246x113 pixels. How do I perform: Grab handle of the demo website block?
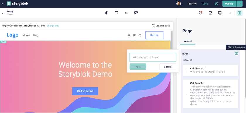point(186,94)
